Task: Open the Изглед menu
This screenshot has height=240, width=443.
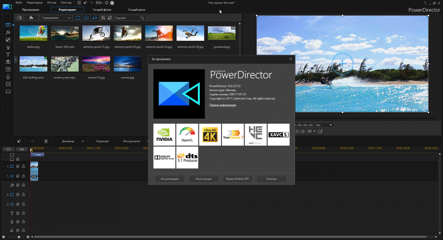Action: tap(52, 3)
